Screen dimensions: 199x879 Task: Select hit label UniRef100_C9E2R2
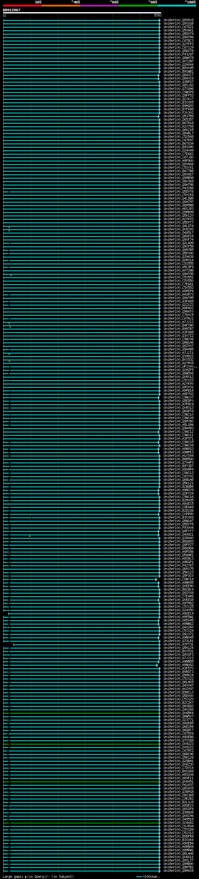pyautogui.click(x=178, y=799)
